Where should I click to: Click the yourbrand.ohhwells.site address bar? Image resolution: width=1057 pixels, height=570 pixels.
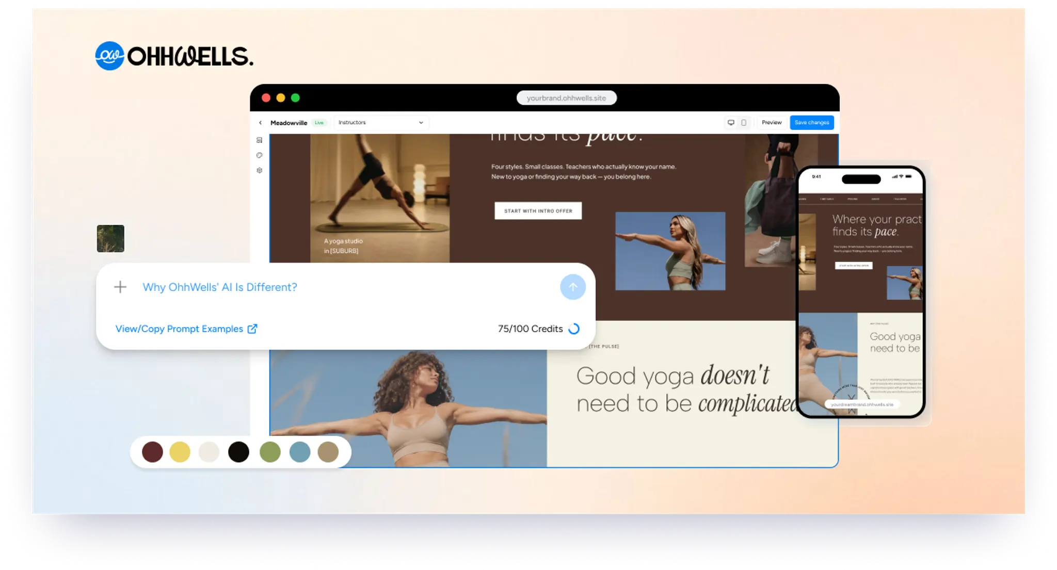coord(566,98)
